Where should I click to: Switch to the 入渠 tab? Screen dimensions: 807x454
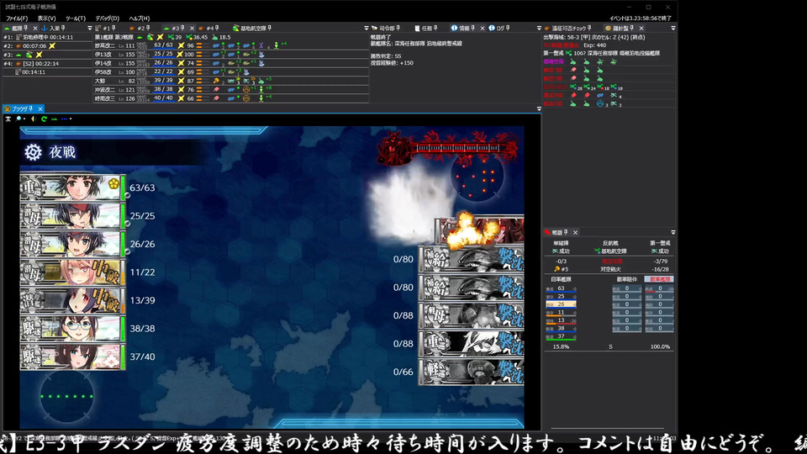click(x=54, y=29)
